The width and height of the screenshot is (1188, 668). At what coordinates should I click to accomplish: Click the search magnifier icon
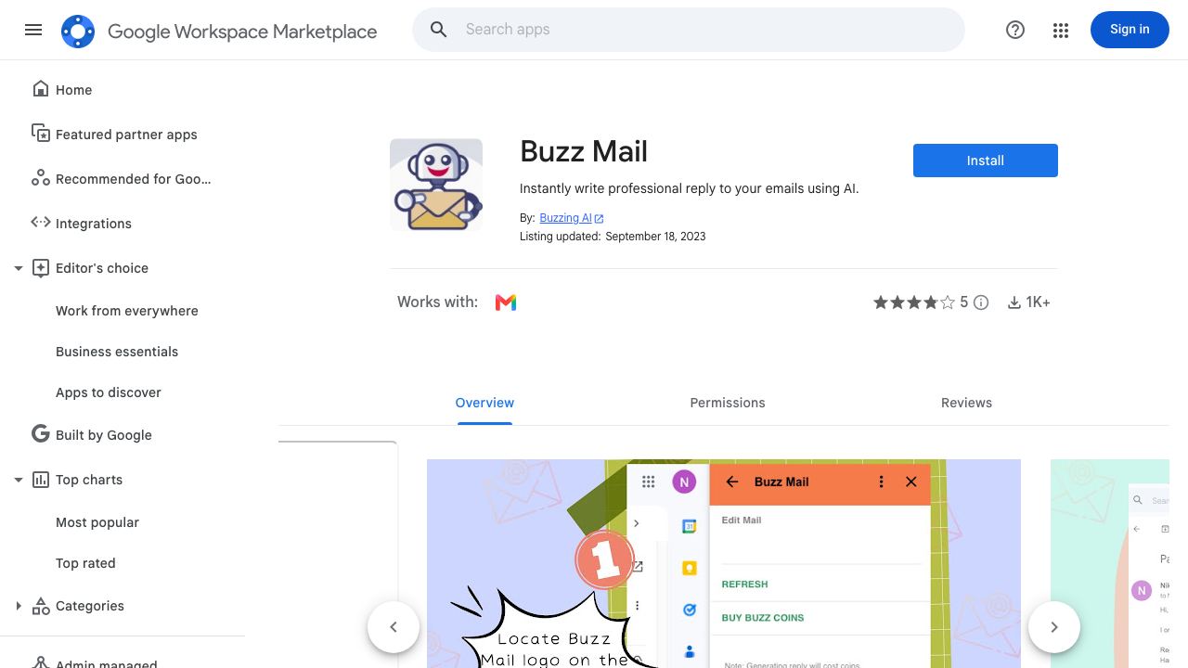[x=439, y=30]
